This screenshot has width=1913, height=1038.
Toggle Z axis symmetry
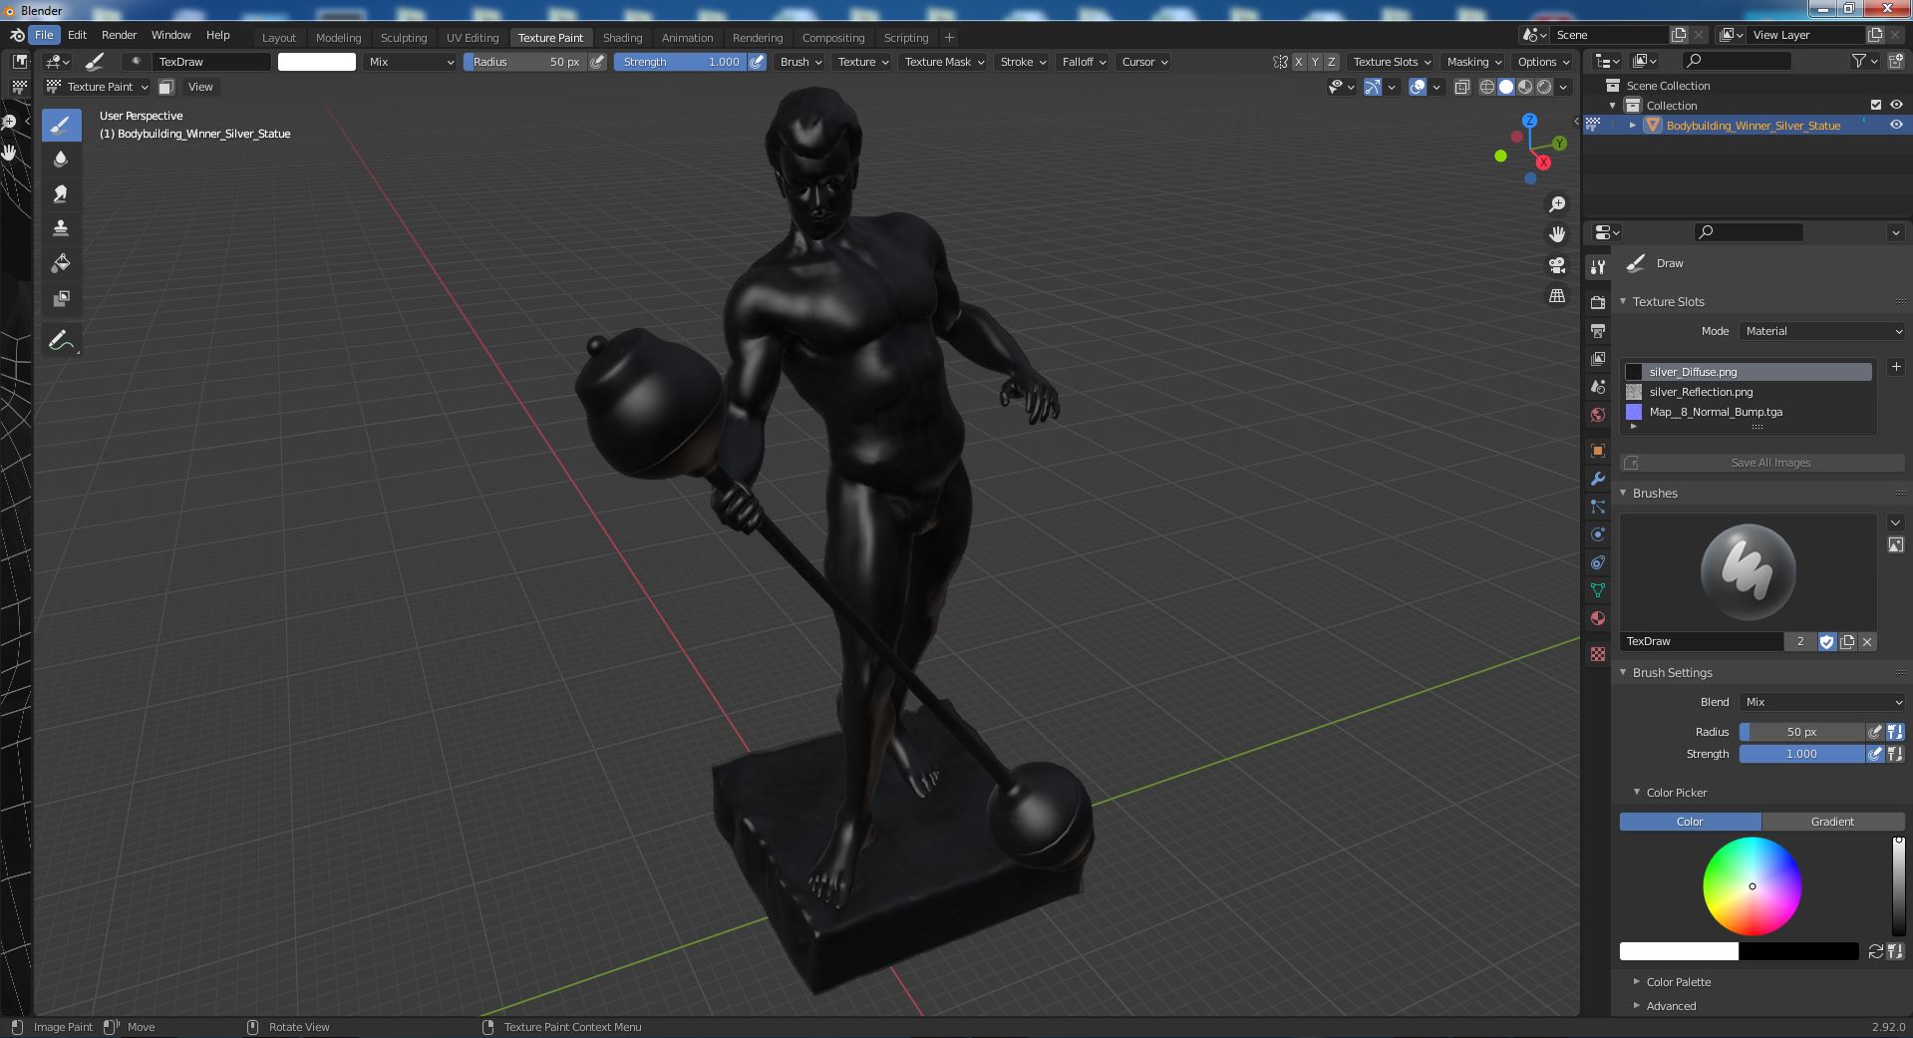pos(1331,62)
